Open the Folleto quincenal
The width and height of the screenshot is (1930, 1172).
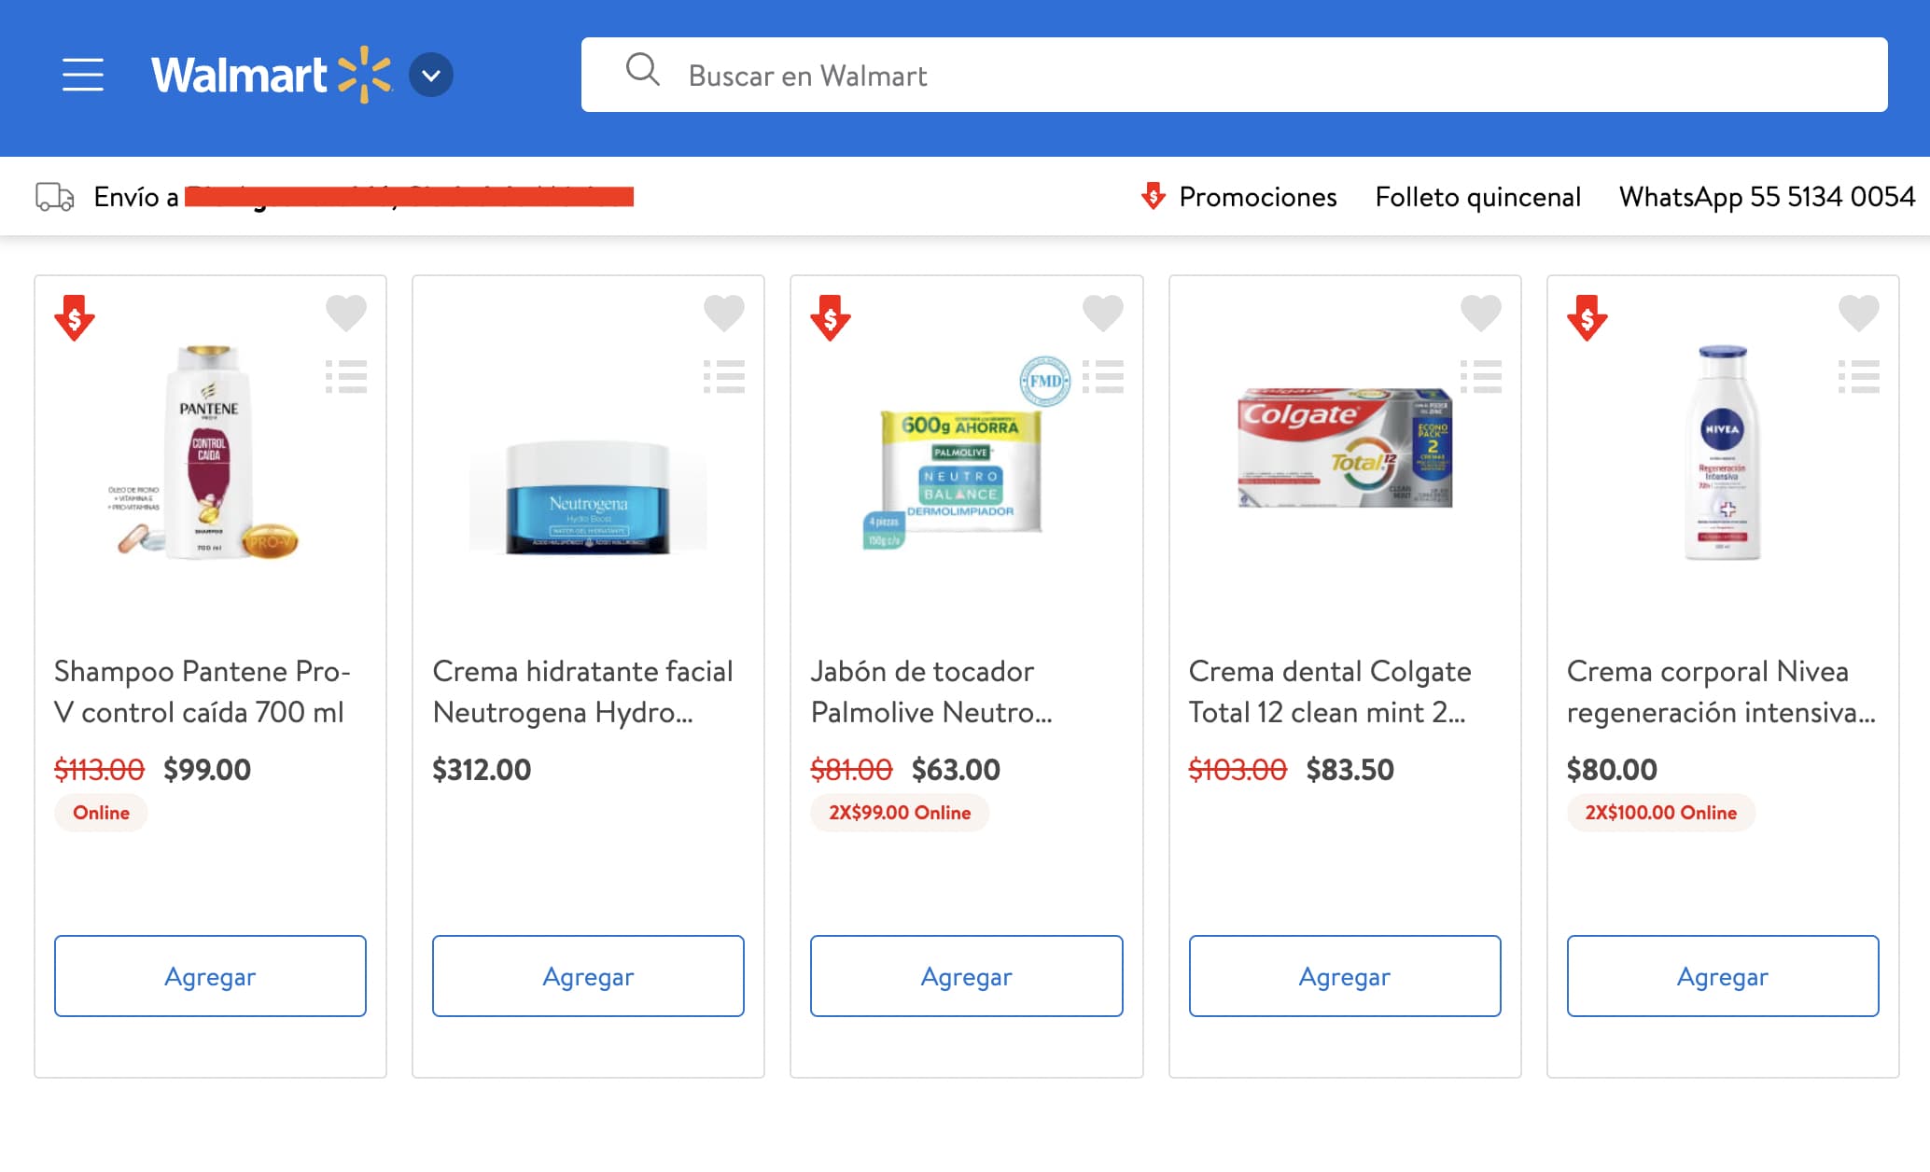point(1477,196)
